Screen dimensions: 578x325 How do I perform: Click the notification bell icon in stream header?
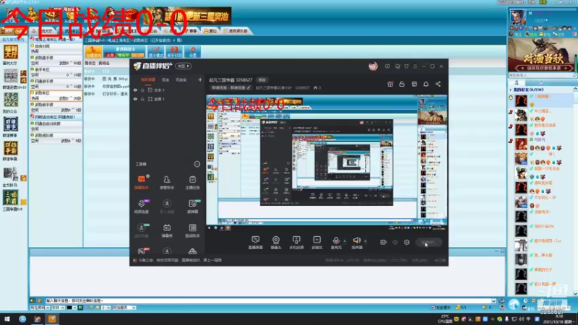[x=426, y=84]
